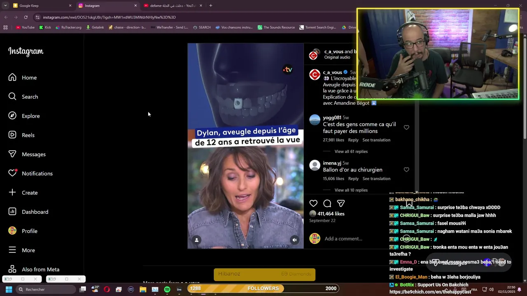Like the reel with the heart icon

click(313, 203)
